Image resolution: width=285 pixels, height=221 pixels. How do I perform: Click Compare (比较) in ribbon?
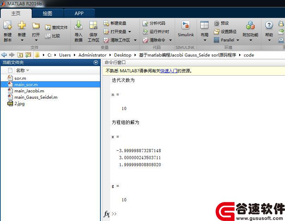(52, 36)
